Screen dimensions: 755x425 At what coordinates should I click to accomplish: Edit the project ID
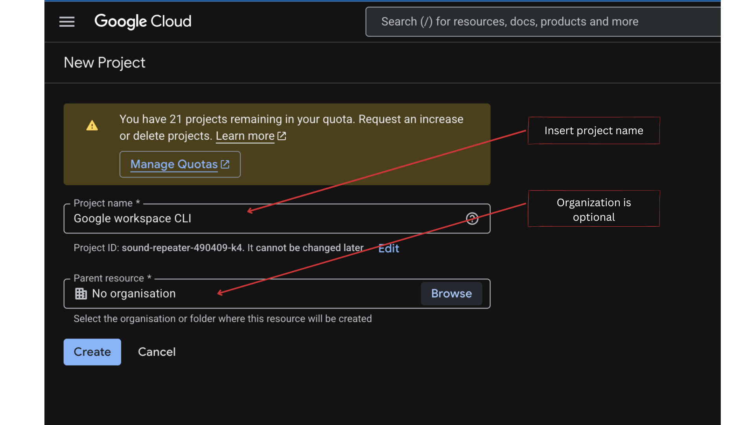click(389, 248)
